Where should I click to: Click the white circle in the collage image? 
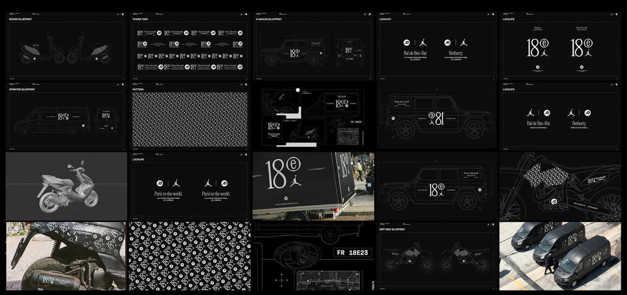click(297, 90)
